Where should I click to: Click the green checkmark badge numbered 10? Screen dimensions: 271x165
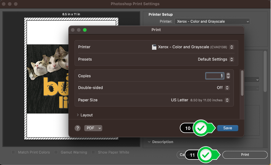(201, 128)
